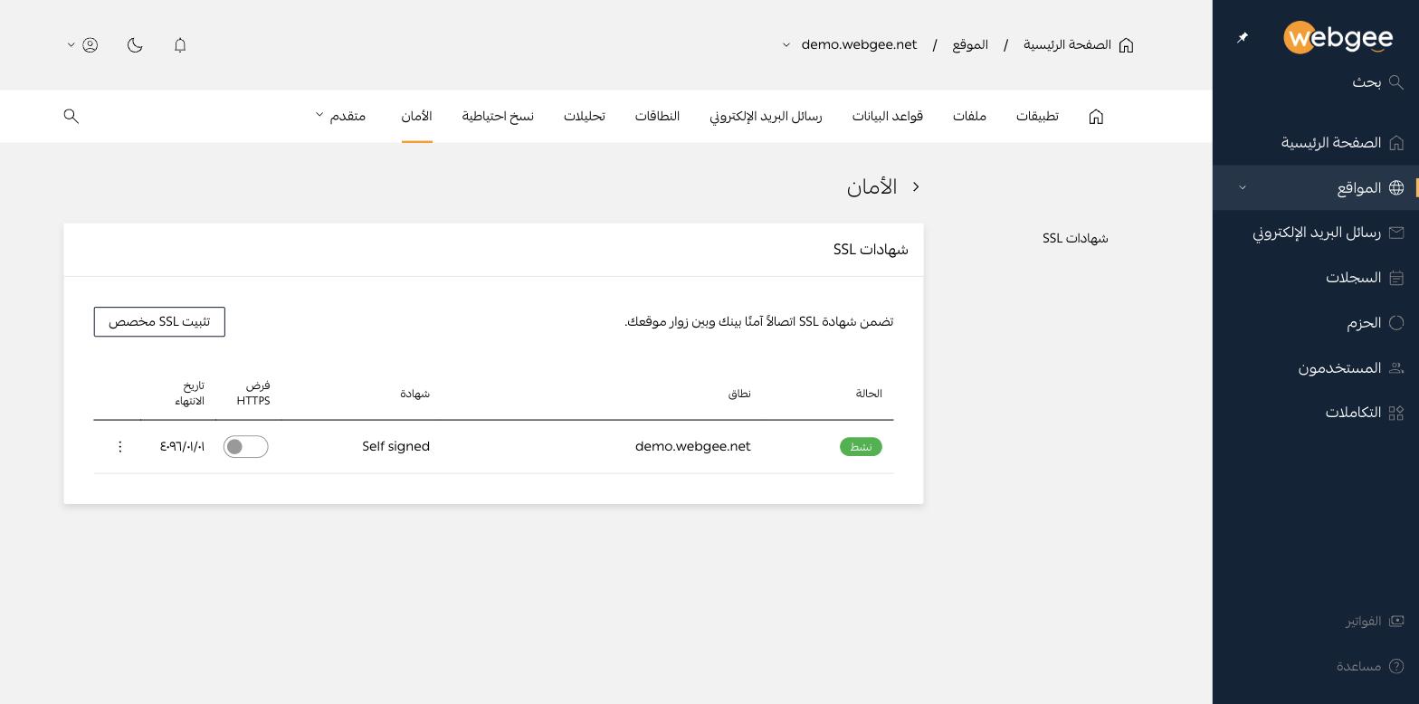Open the user account menu
The height and width of the screenshot is (704, 1419).
pyautogui.click(x=82, y=44)
